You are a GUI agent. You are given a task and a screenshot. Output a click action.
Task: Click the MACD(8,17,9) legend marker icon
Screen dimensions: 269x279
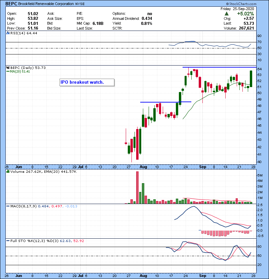pos(8,206)
